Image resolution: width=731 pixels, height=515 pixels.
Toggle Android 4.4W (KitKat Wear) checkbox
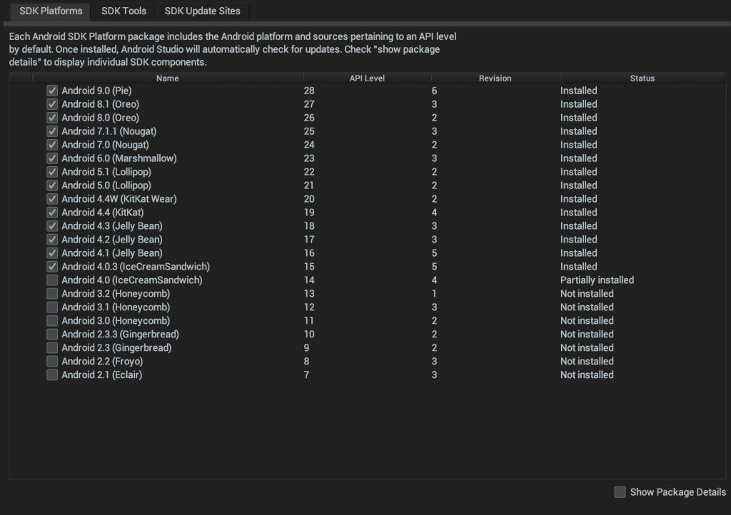tap(51, 199)
